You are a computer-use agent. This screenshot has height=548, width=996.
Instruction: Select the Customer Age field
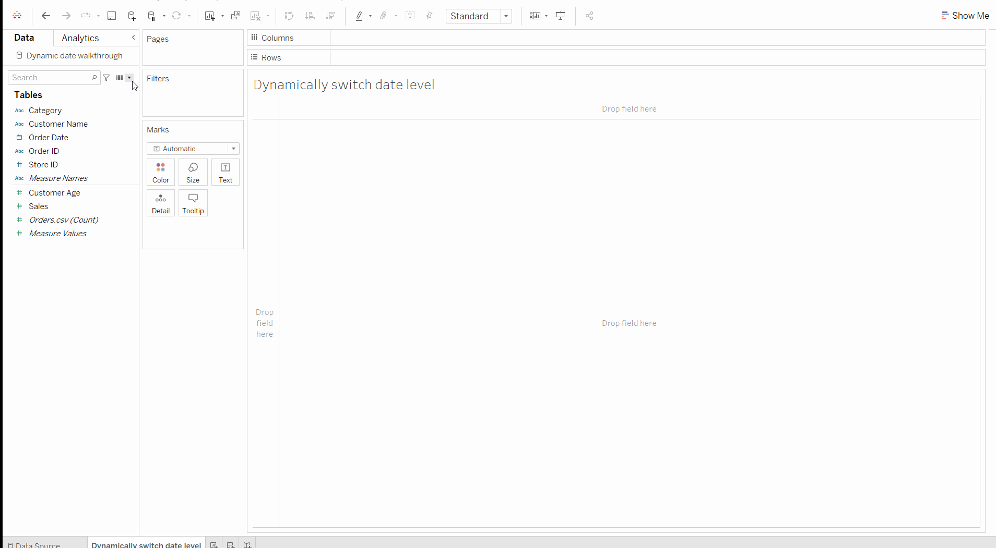(x=54, y=193)
